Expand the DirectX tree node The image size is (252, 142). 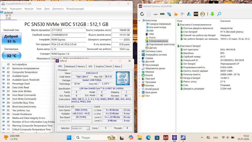[x=139, y=75]
